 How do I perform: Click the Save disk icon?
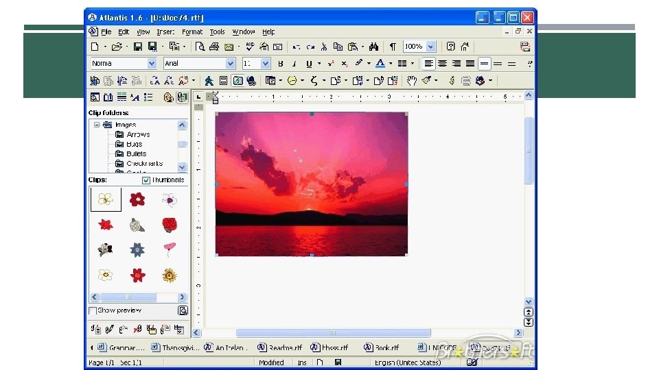tap(137, 47)
